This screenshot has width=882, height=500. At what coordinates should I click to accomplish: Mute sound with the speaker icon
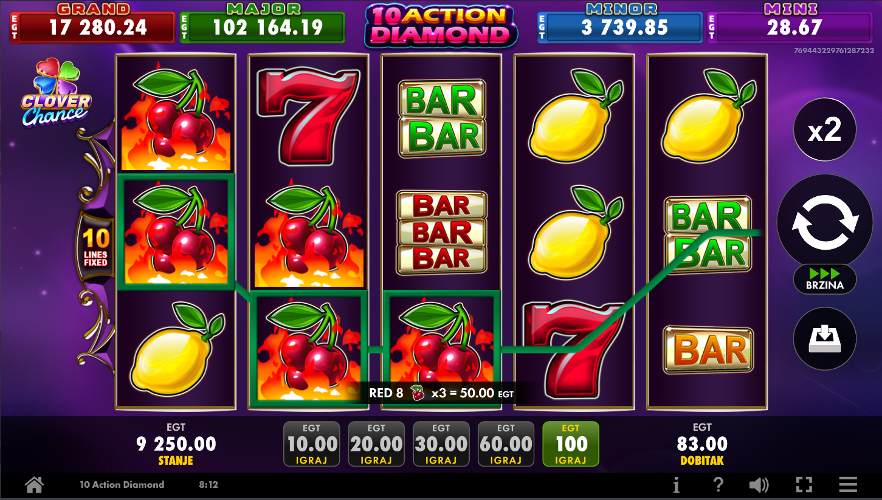759,485
